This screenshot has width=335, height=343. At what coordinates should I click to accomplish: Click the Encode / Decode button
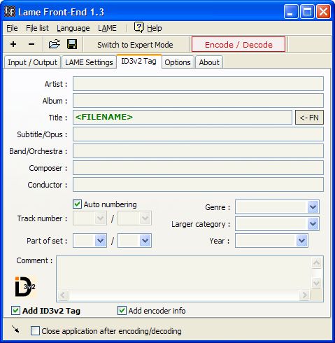tap(238, 44)
